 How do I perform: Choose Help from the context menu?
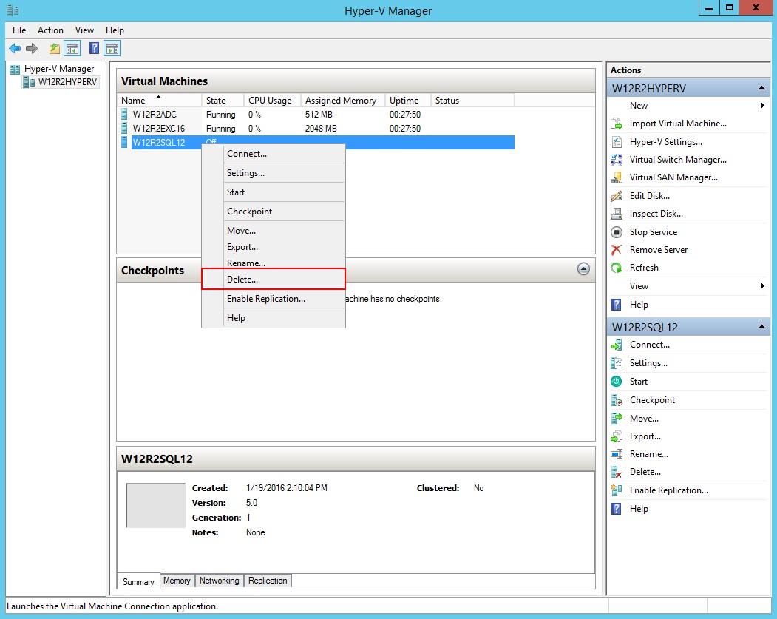click(x=274, y=318)
